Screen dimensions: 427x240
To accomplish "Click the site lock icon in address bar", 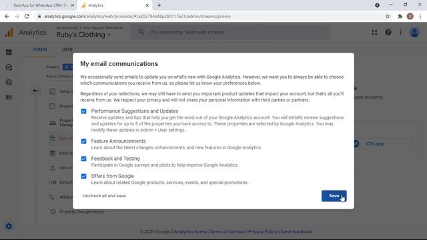I will [39, 16].
